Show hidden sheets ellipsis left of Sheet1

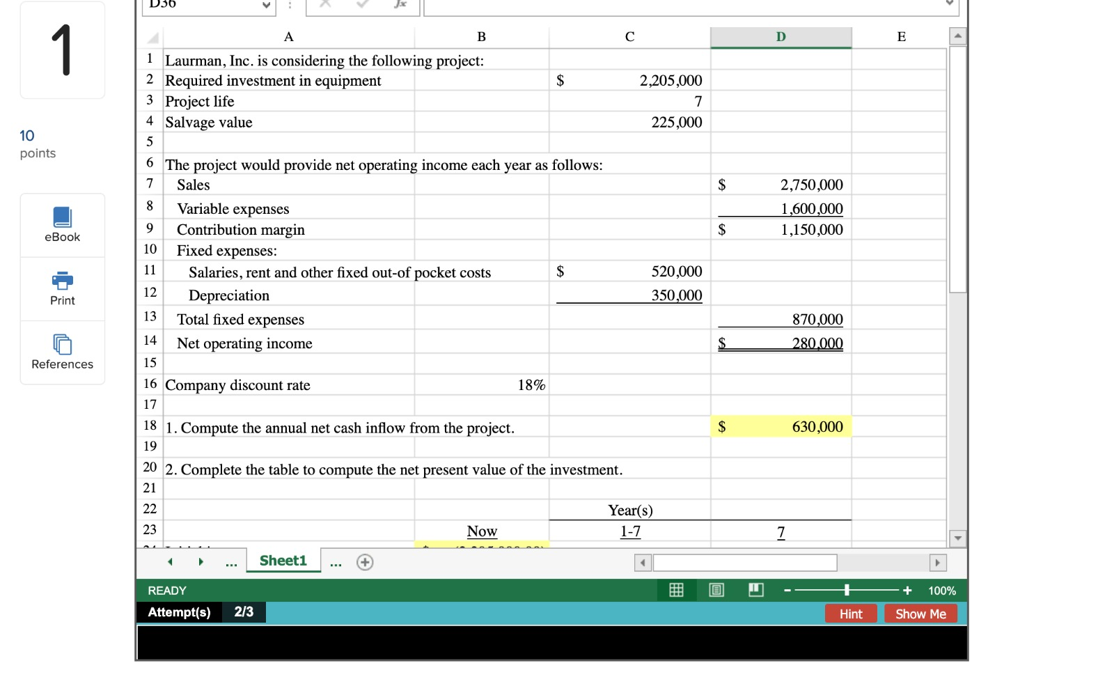coord(232,563)
